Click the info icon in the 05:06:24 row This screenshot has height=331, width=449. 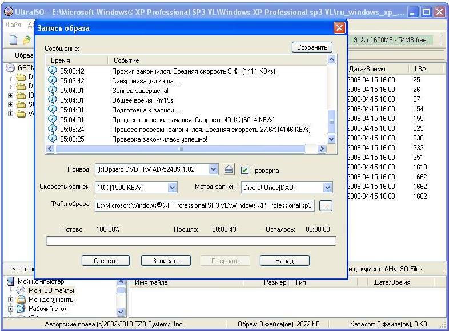[x=53, y=129]
